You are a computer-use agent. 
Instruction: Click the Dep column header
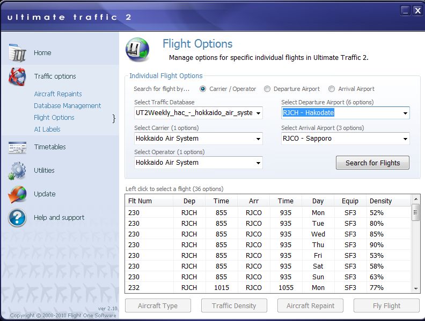pos(189,201)
